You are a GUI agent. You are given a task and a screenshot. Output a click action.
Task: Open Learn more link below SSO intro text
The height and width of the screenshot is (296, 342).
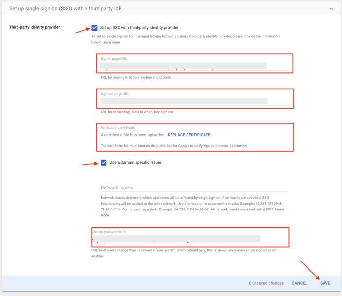111,42
